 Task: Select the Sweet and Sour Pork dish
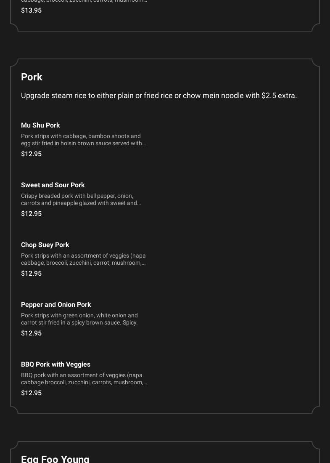(53, 185)
